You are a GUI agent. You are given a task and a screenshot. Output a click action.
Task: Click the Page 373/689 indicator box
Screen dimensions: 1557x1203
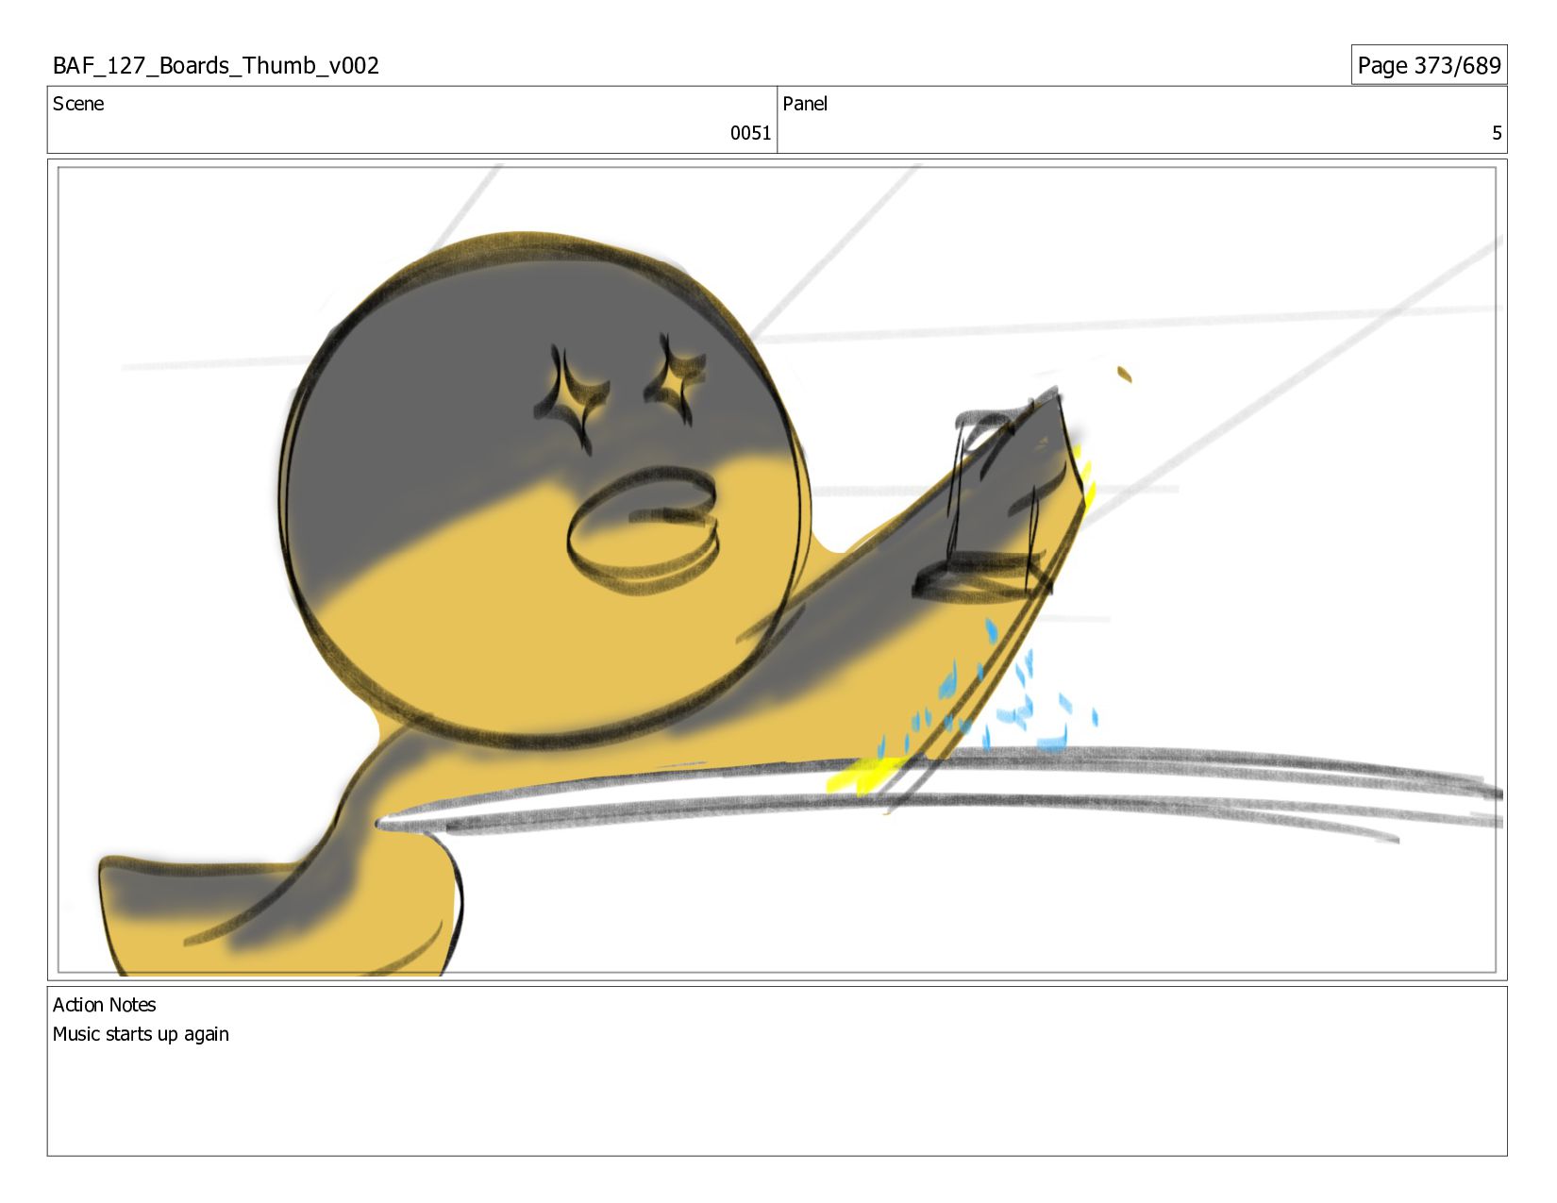(x=1429, y=65)
